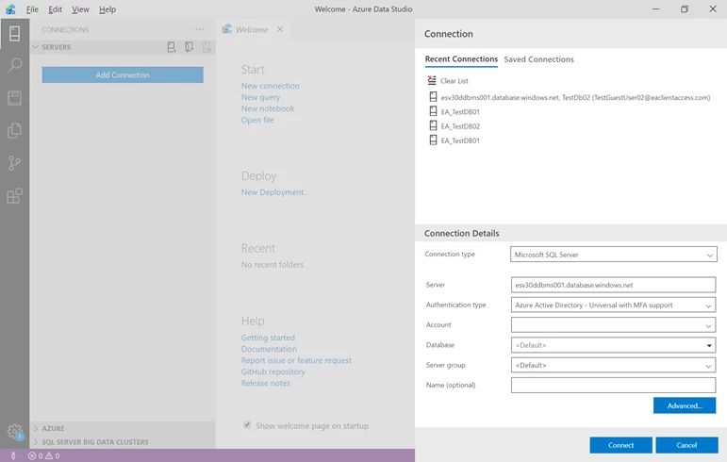Open the Connections panel more actions ellipsis

(x=199, y=29)
